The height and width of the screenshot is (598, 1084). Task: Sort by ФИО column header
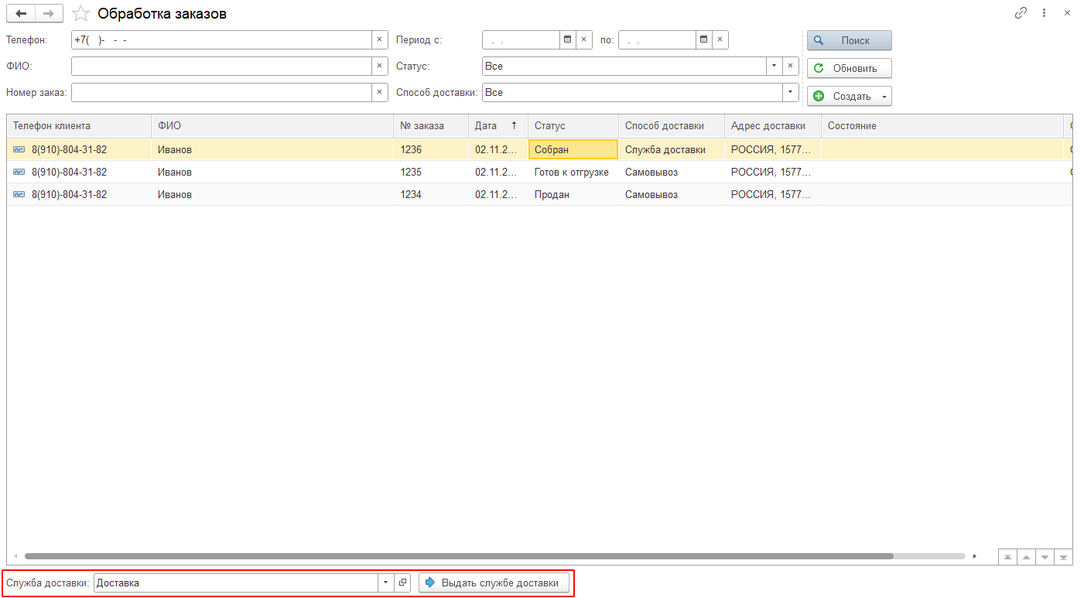(x=272, y=125)
